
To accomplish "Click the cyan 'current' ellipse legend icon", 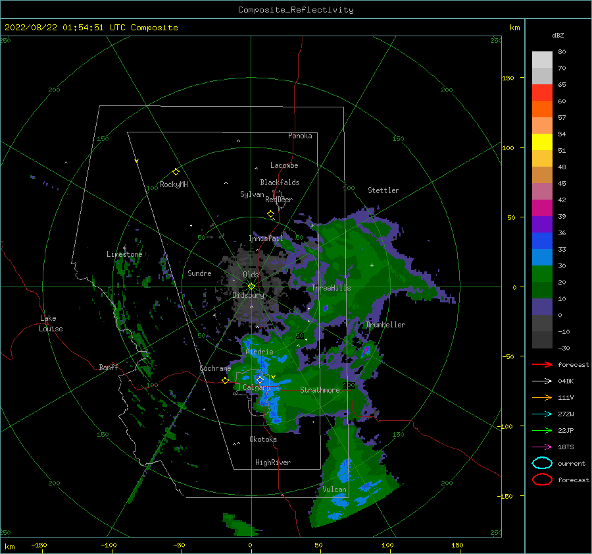I will click(542, 463).
